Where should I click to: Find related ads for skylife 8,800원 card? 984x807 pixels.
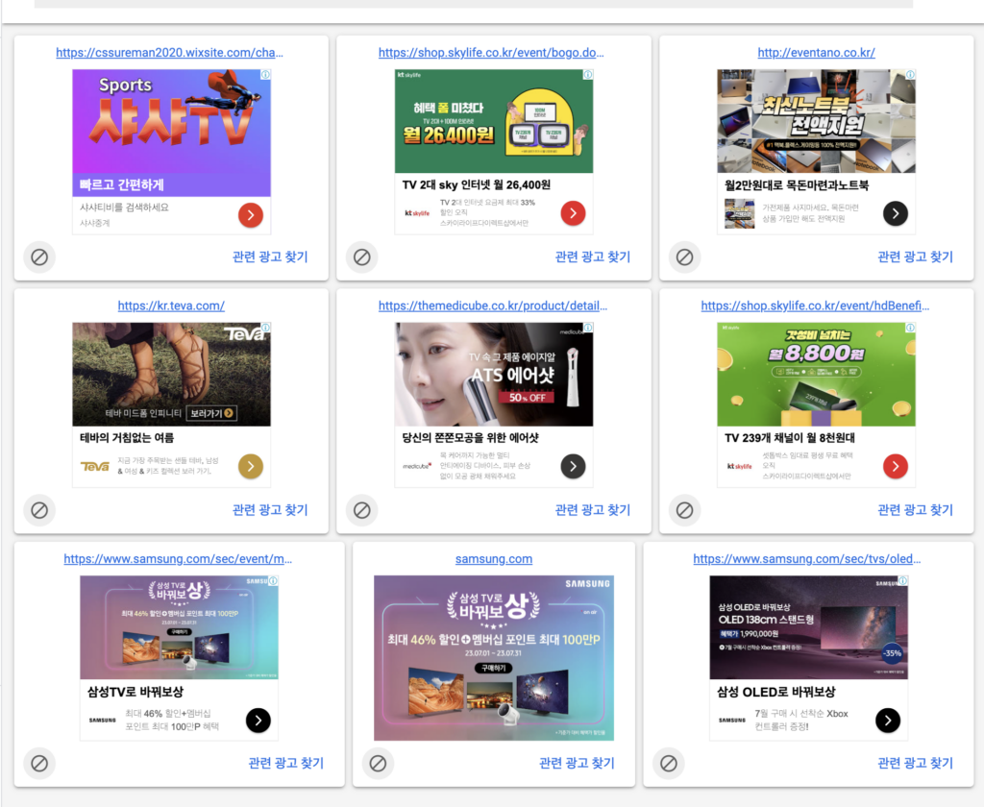coord(916,509)
